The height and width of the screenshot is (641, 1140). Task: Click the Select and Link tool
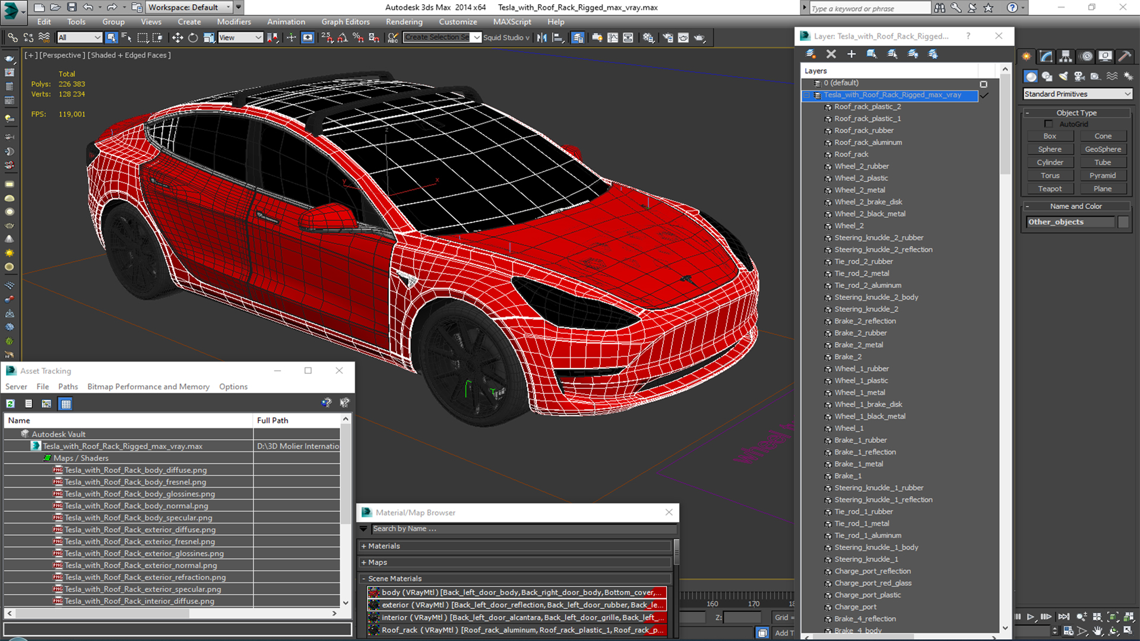(12, 37)
